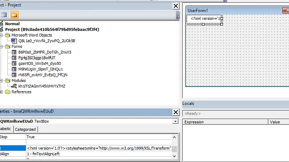Click the bottom-middle resize handle of textbox
The height and width of the screenshot is (162, 289).
tap(203, 24)
